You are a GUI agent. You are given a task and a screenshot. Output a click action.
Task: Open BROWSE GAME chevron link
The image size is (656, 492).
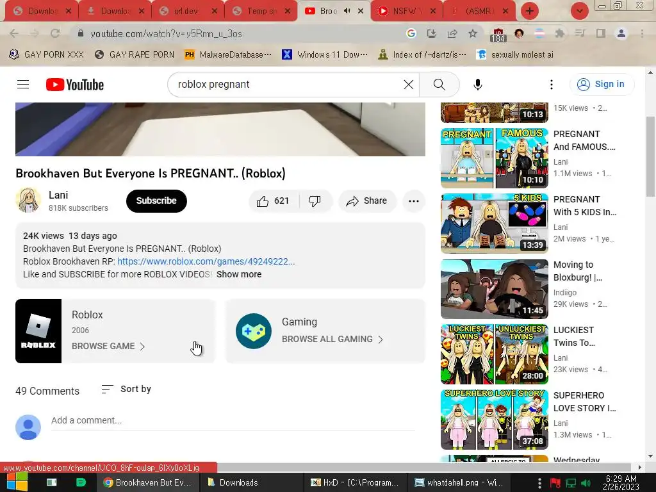pyautogui.click(x=108, y=347)
